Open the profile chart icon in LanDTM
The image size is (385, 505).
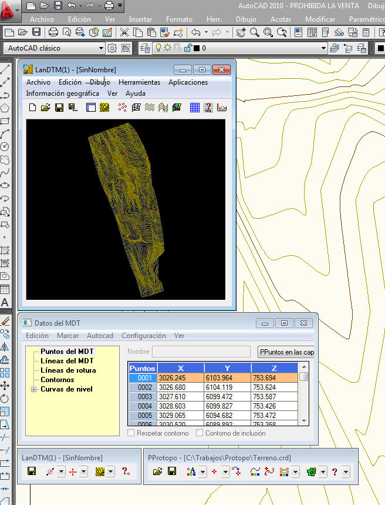pyautogui.click(x=222, y=107)
